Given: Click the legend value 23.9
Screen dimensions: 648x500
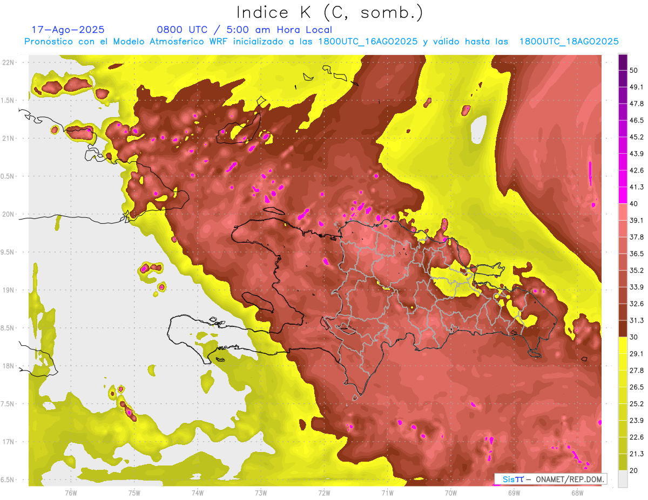Looking at the screenshot, I should coord(637,420).
